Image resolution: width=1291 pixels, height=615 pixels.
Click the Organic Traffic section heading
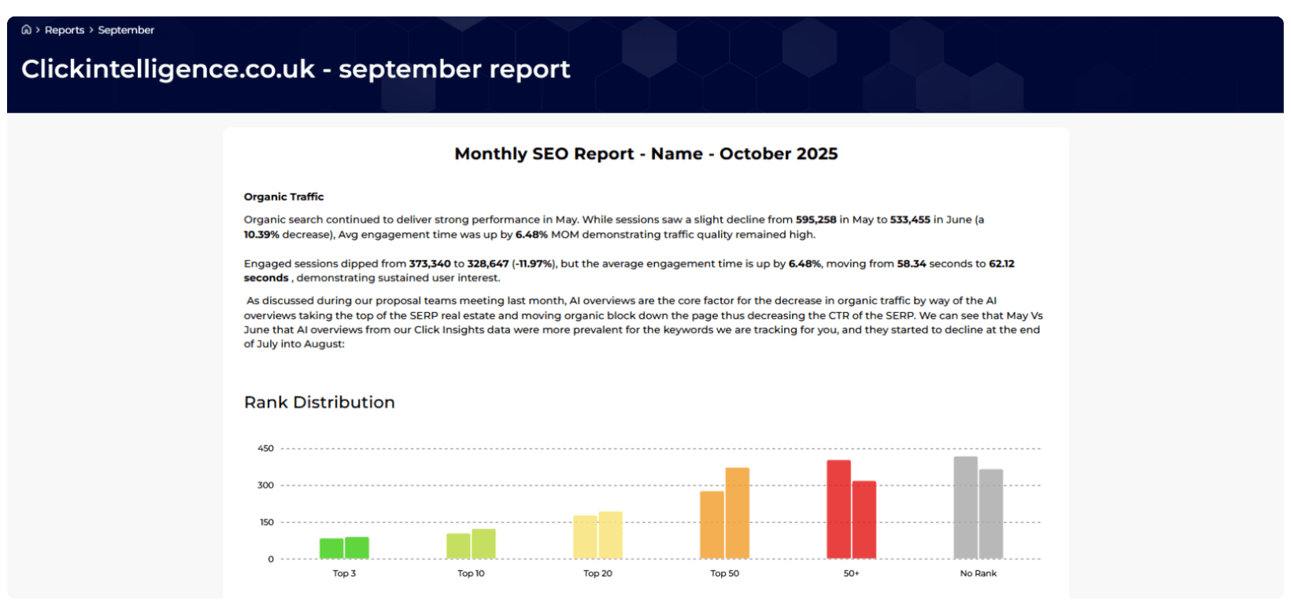[283, 197]
